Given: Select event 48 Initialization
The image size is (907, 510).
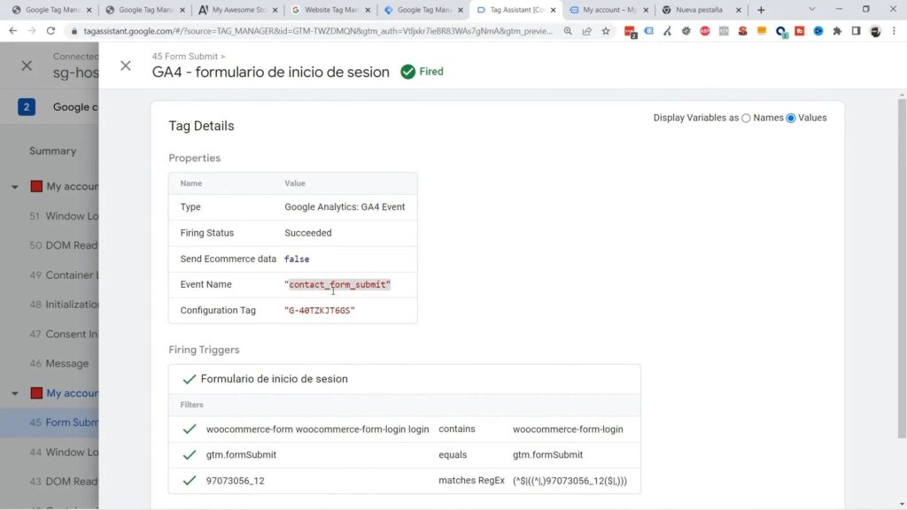Looking at the screenshot, I should point(64,305).
